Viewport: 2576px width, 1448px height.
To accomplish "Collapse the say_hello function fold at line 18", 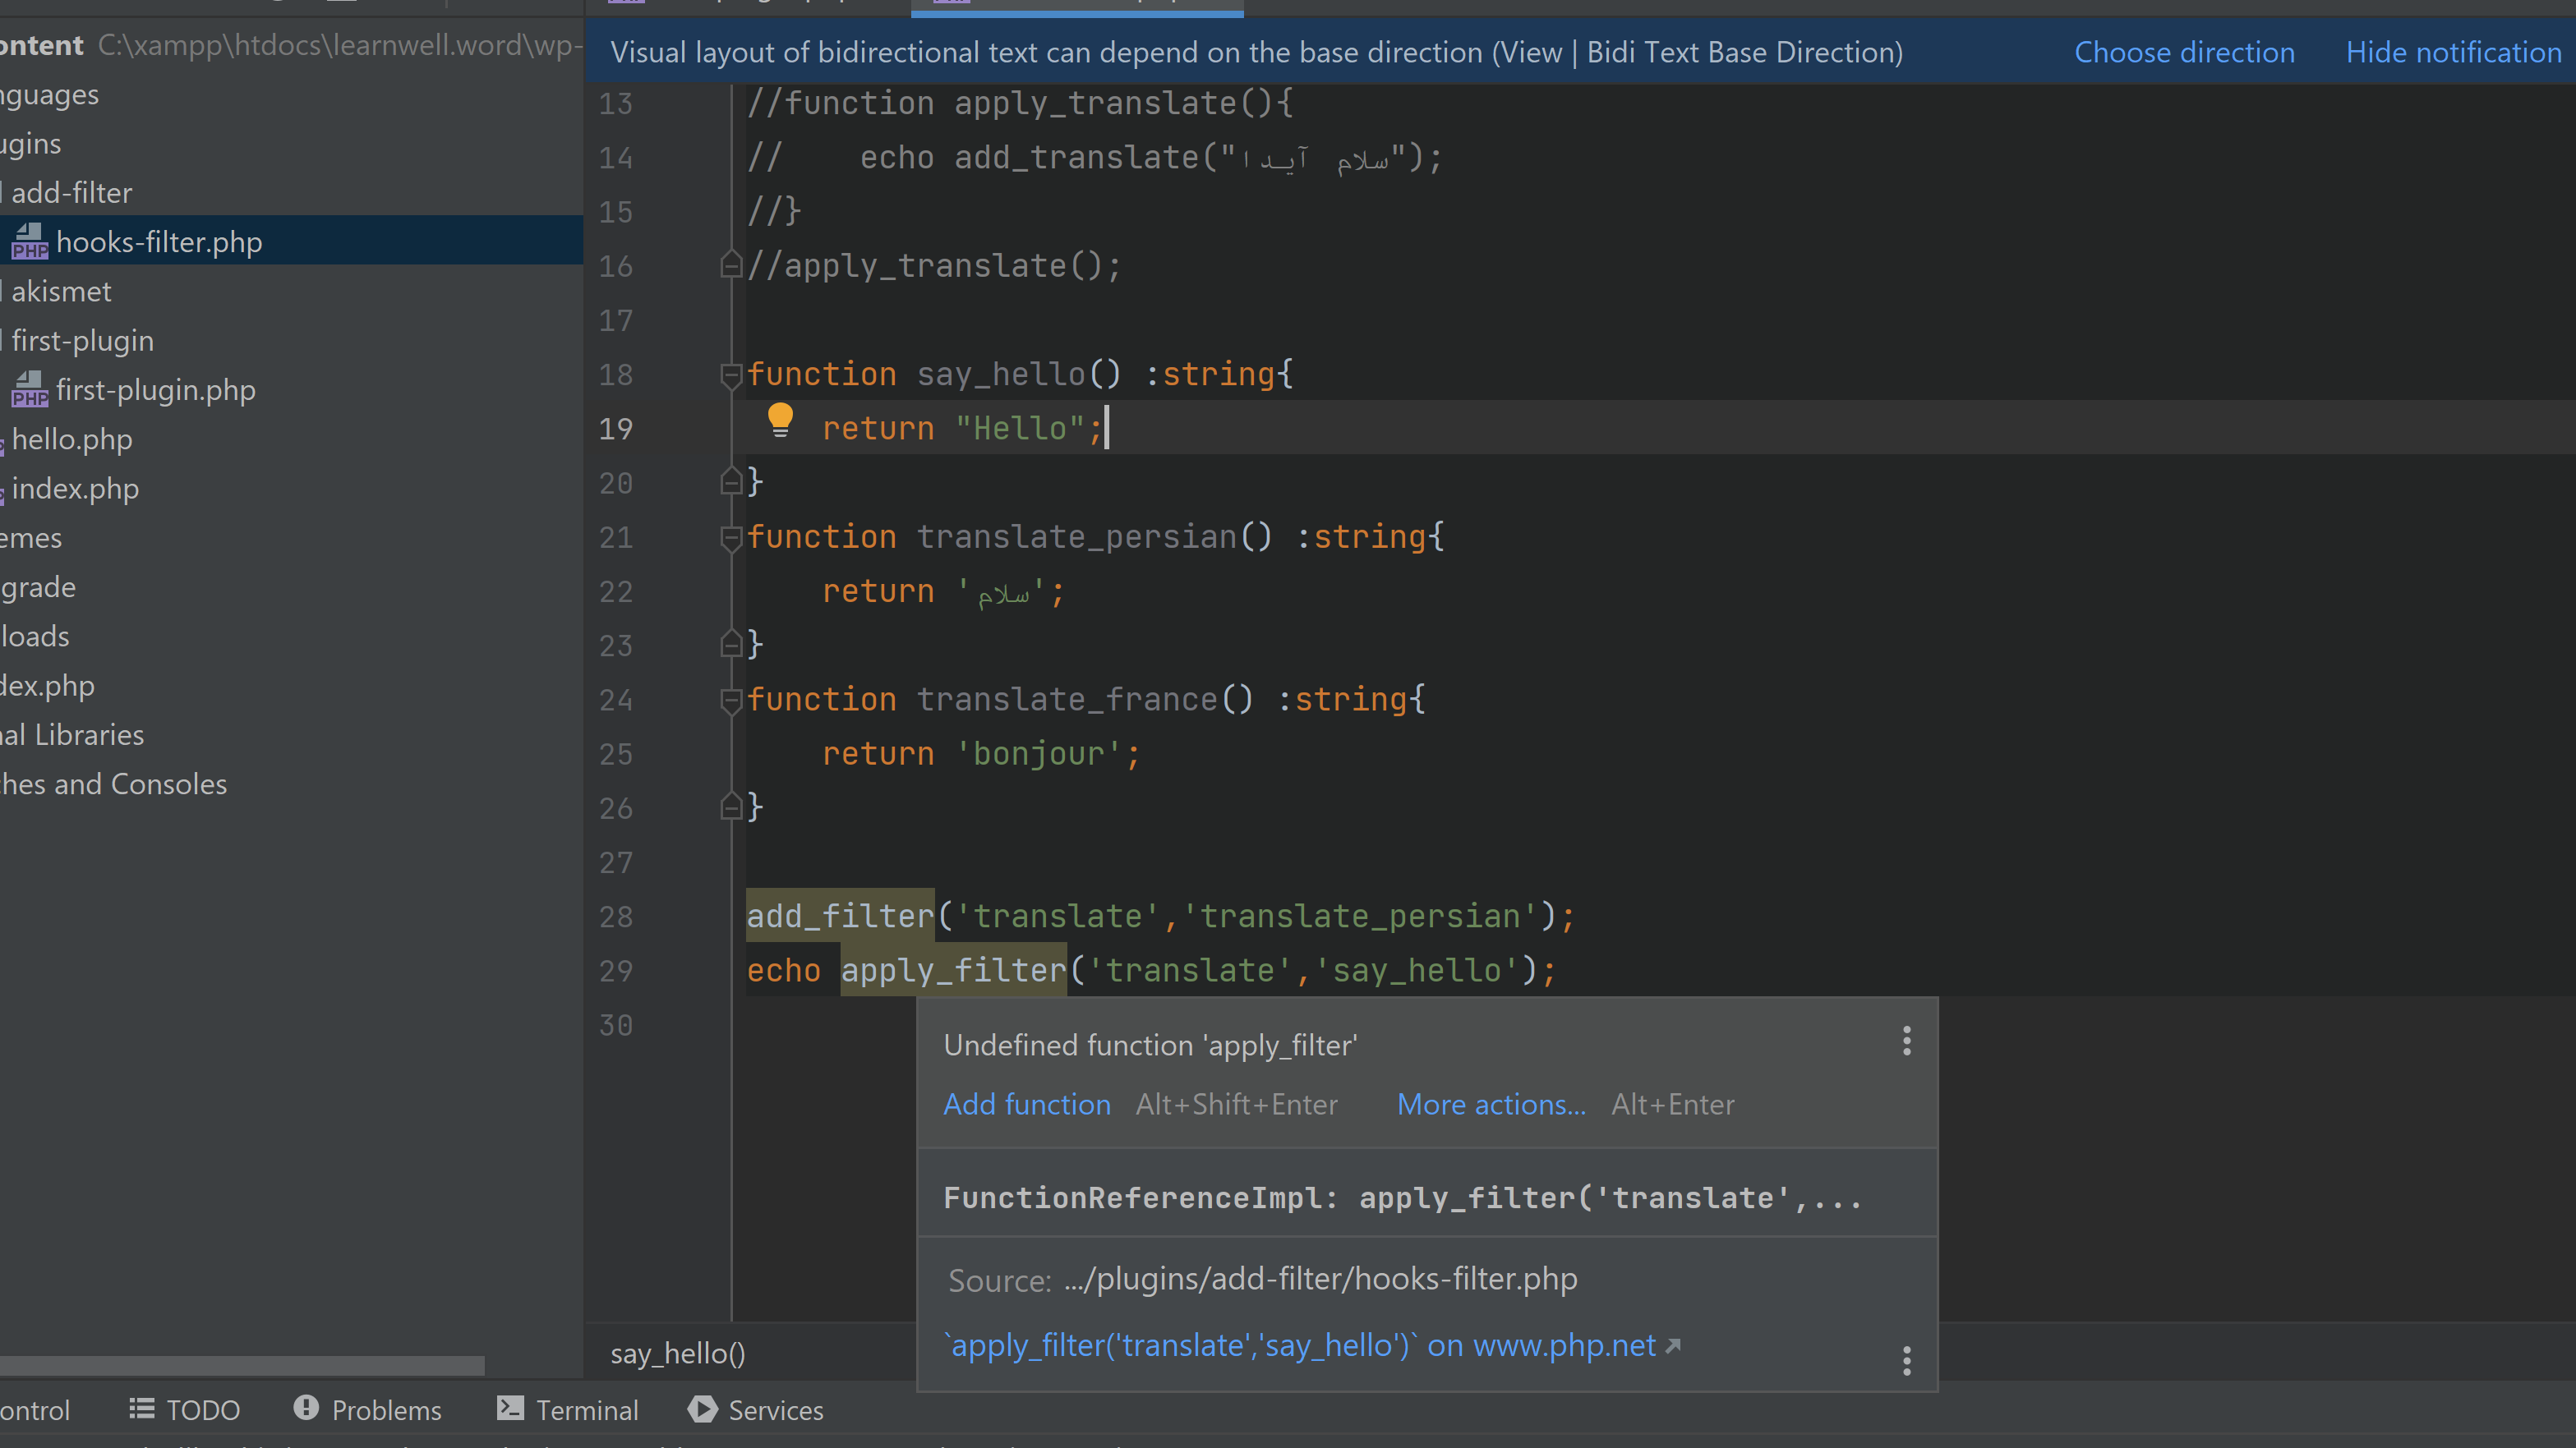I will (731, 375).
